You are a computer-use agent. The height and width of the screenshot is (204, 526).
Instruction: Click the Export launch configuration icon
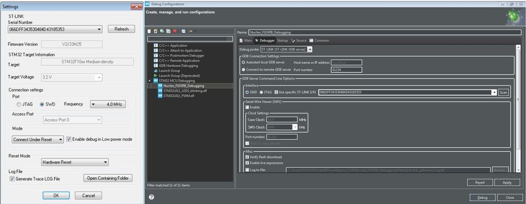click(162, 31)
